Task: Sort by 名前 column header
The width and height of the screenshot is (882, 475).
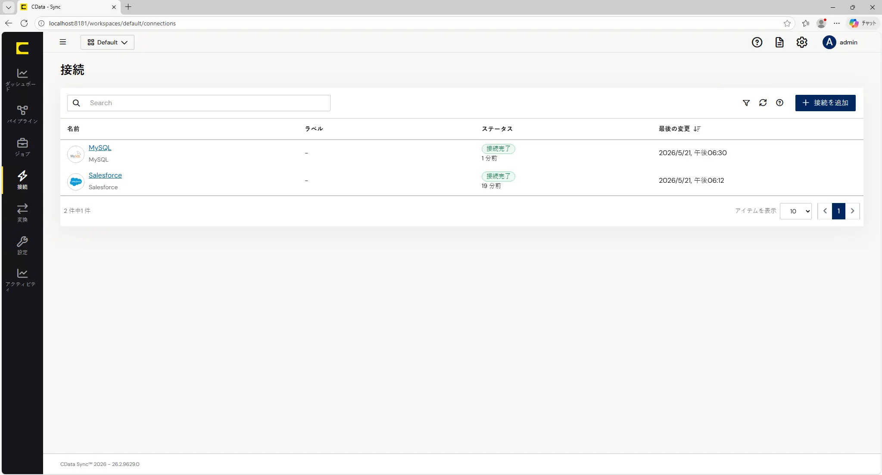Action: (73, 129)
